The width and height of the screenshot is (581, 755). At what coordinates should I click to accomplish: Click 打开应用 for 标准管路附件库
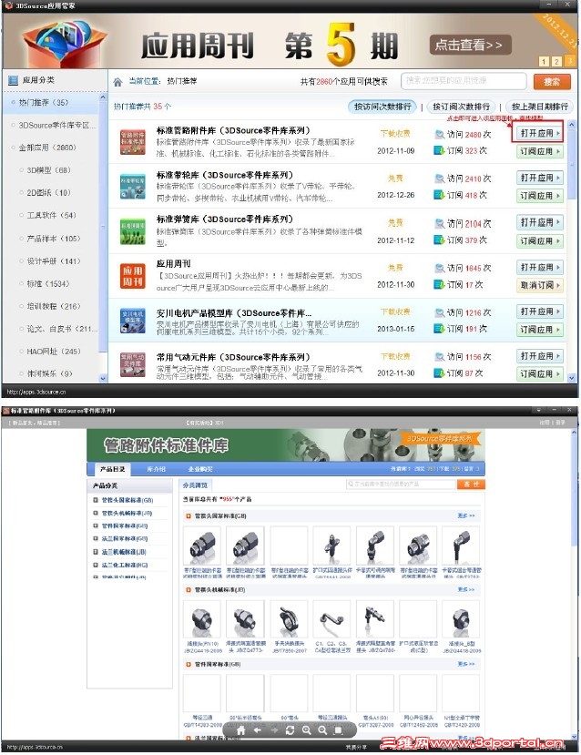pos(540,133)
